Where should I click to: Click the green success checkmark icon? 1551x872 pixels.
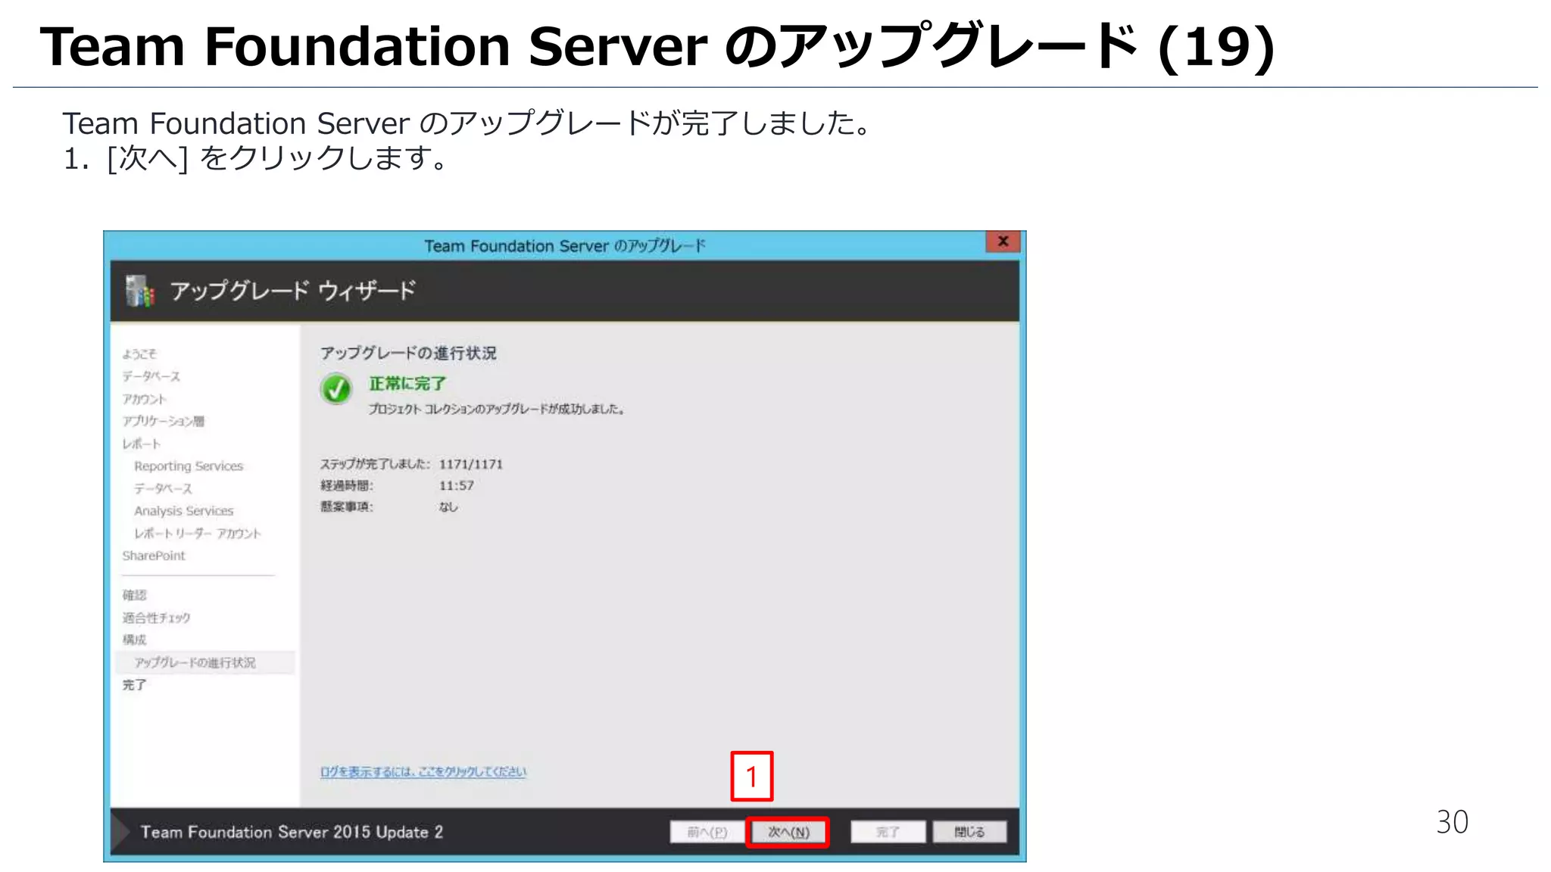[336, 389]
